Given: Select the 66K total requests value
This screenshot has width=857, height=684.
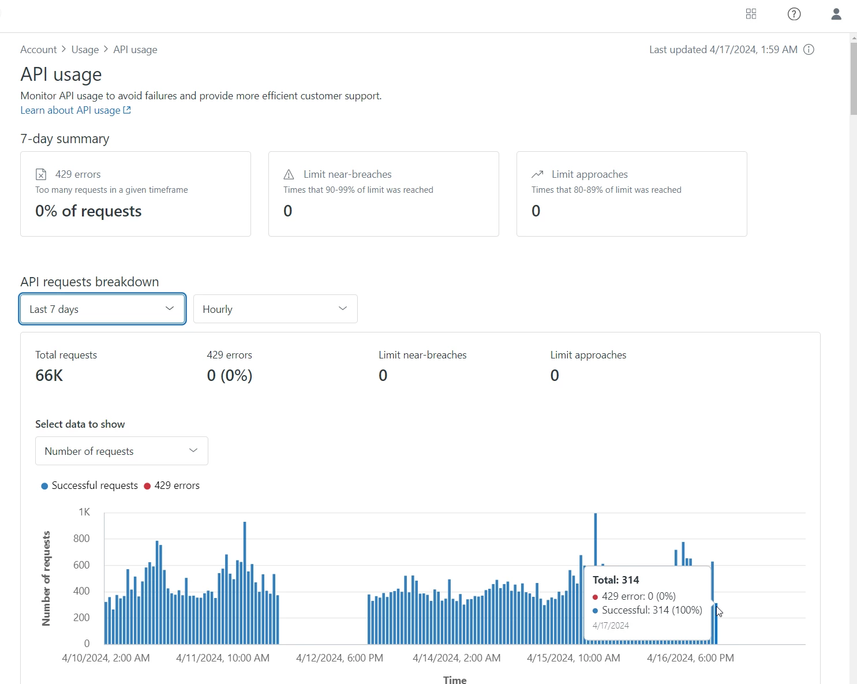Looking at the screenshot, I should [x=49, y=376].
